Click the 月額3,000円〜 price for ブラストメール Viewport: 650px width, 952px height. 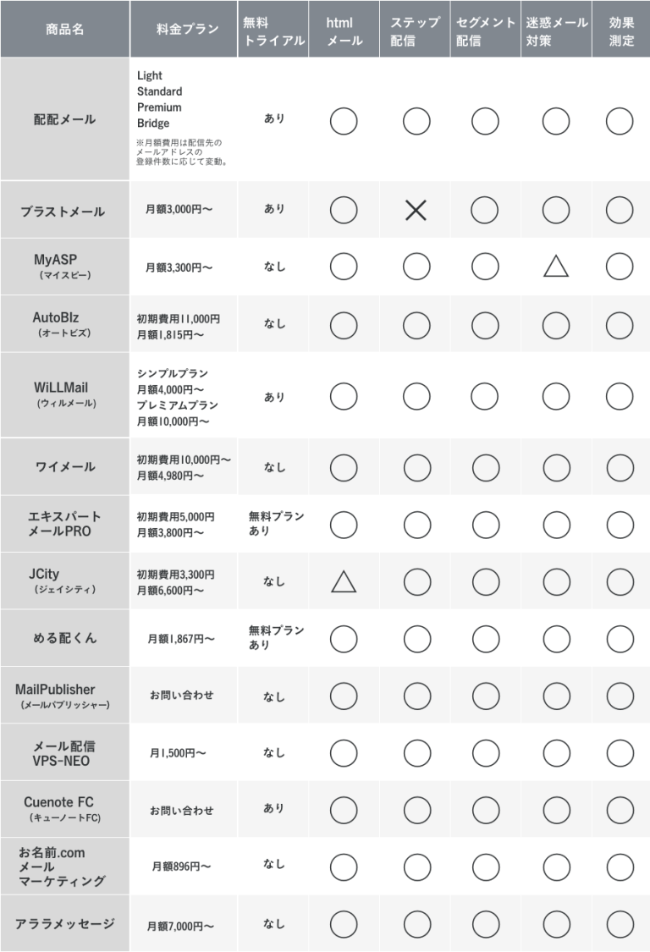click(179, 210)
